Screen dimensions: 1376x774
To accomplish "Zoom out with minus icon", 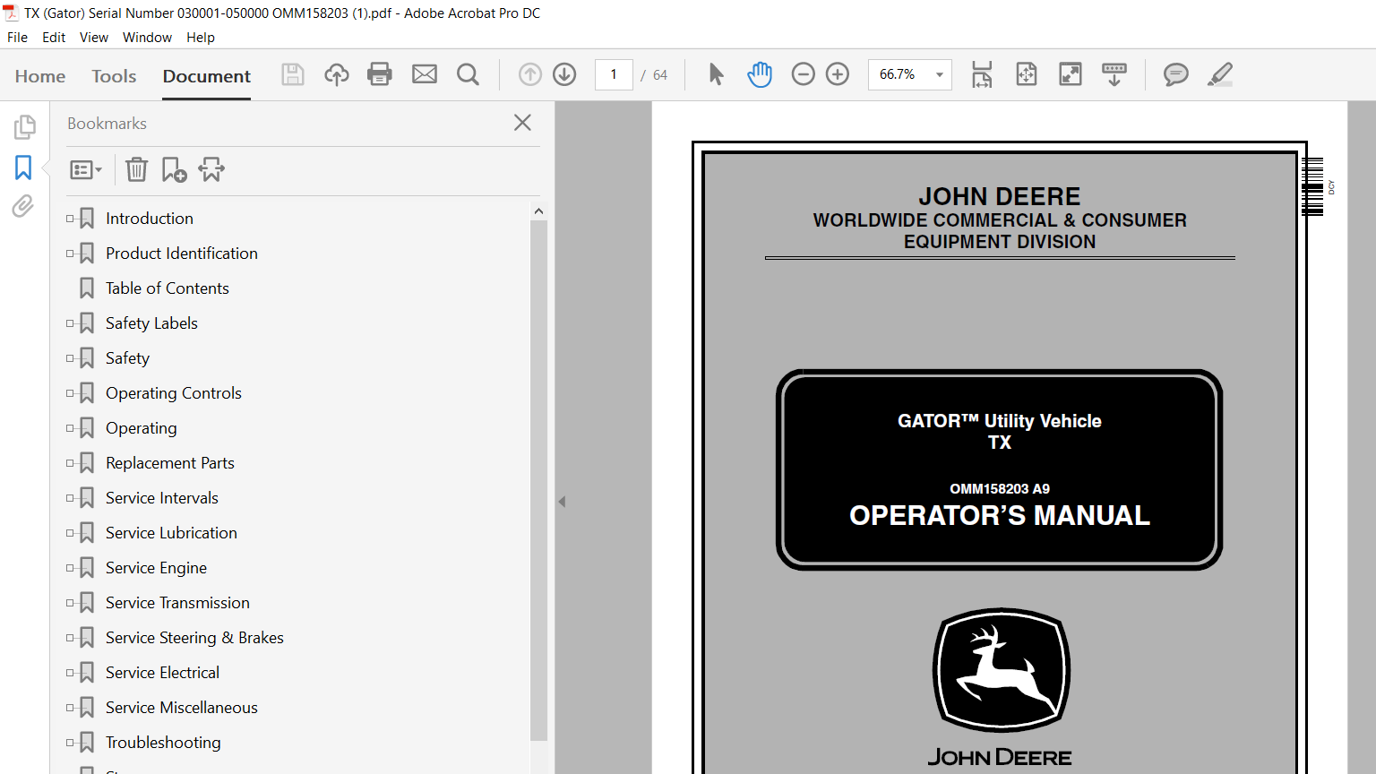I will click(804, 74).
